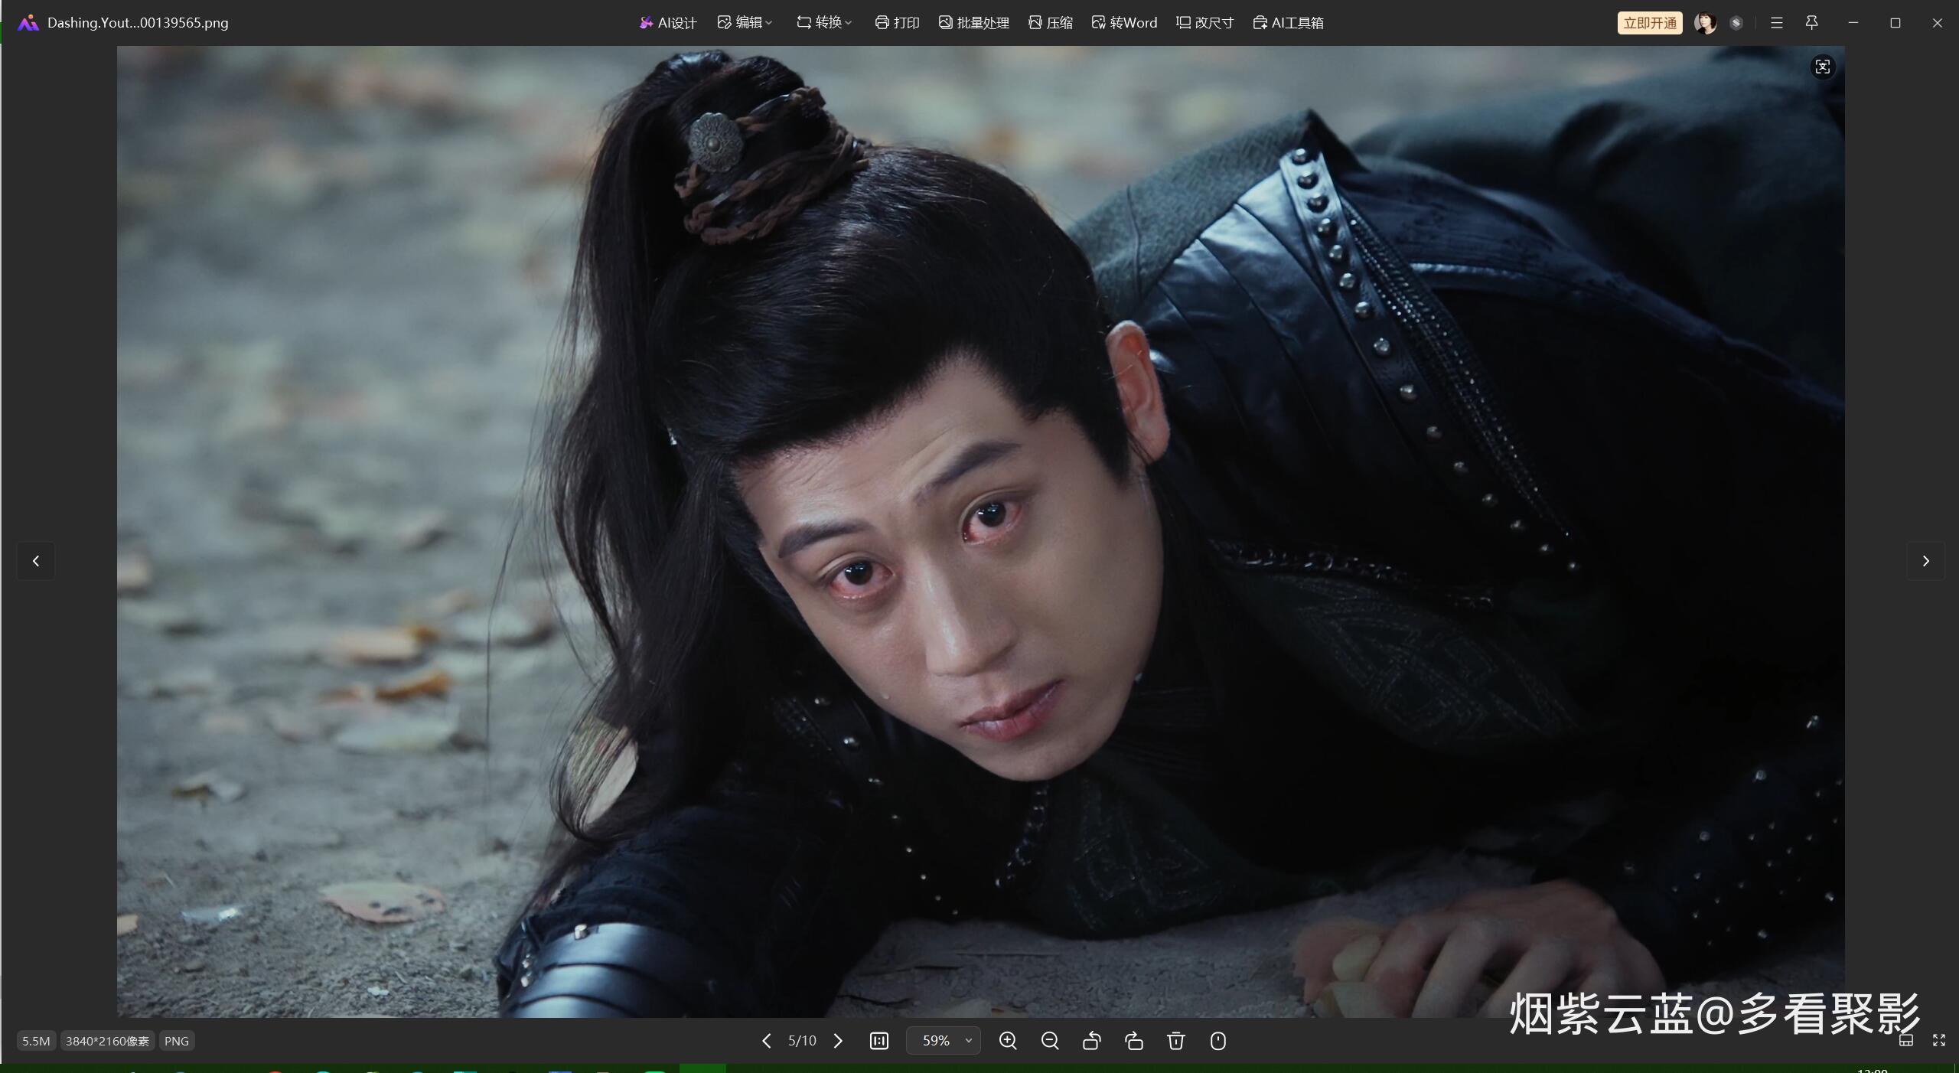Toggle the thumbnail strip panel icon
This screenshot has width=1959, height=1073.
(x=1906, y=1040)
